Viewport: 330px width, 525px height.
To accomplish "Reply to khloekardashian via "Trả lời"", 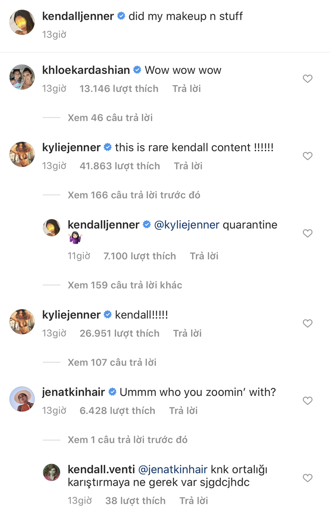I will [x=186, y=89].
